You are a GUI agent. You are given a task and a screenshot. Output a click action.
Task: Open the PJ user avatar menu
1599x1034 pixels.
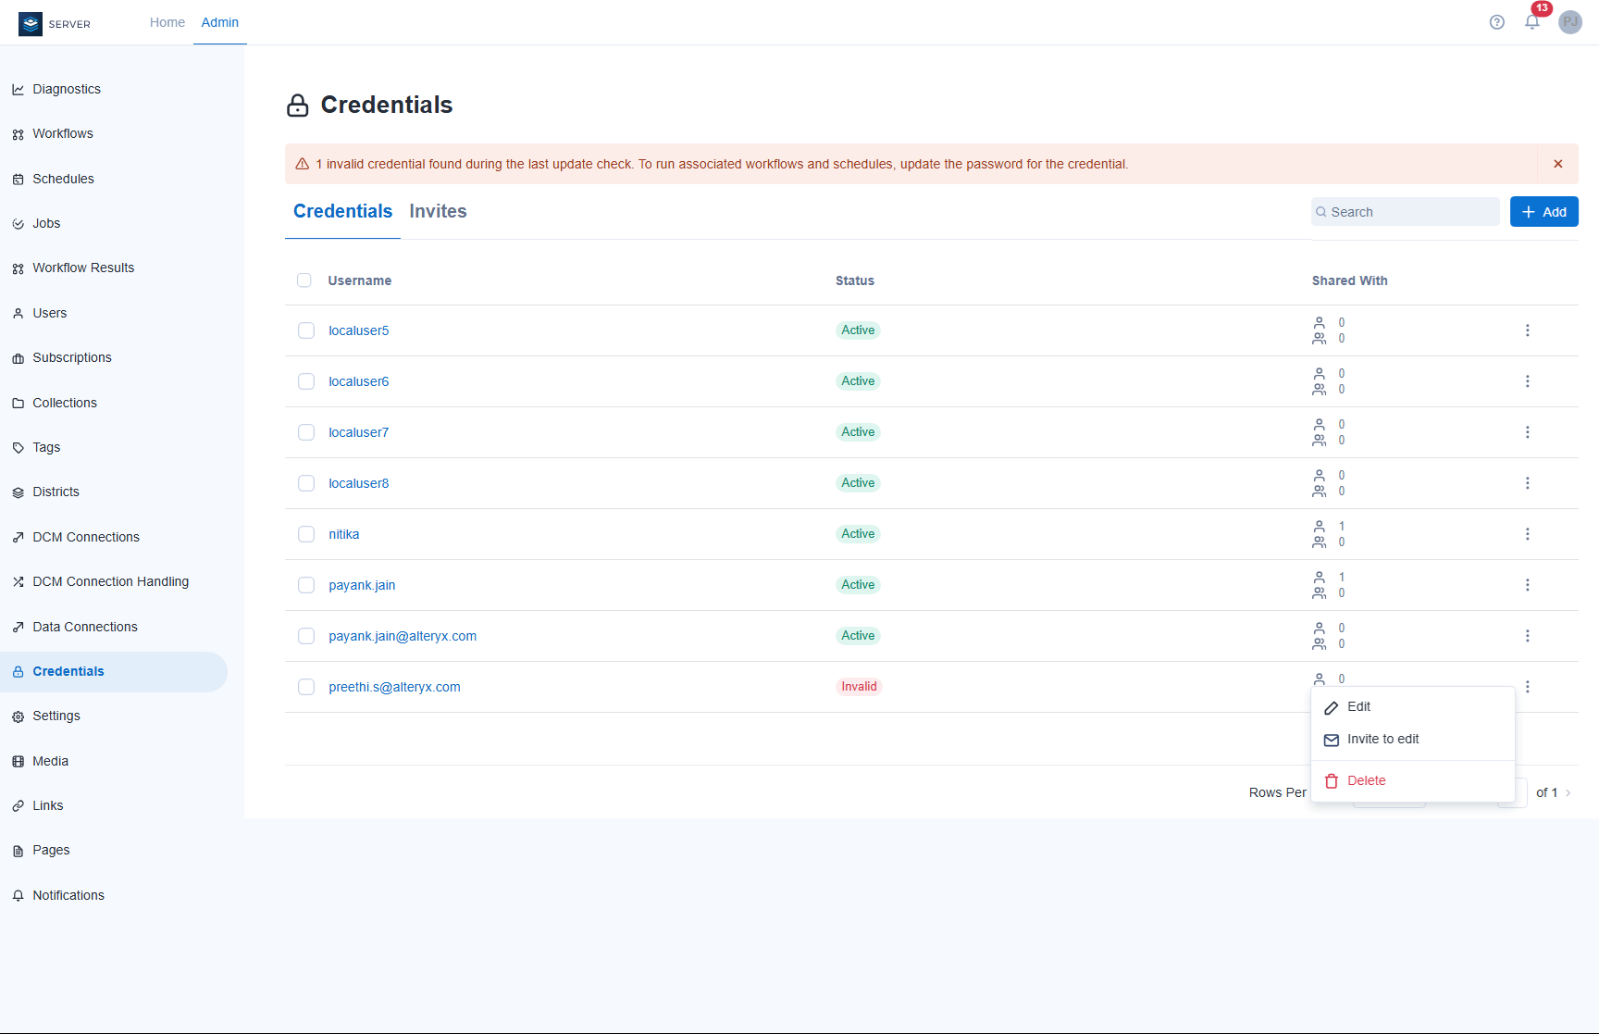click(x=1570, y=22)
